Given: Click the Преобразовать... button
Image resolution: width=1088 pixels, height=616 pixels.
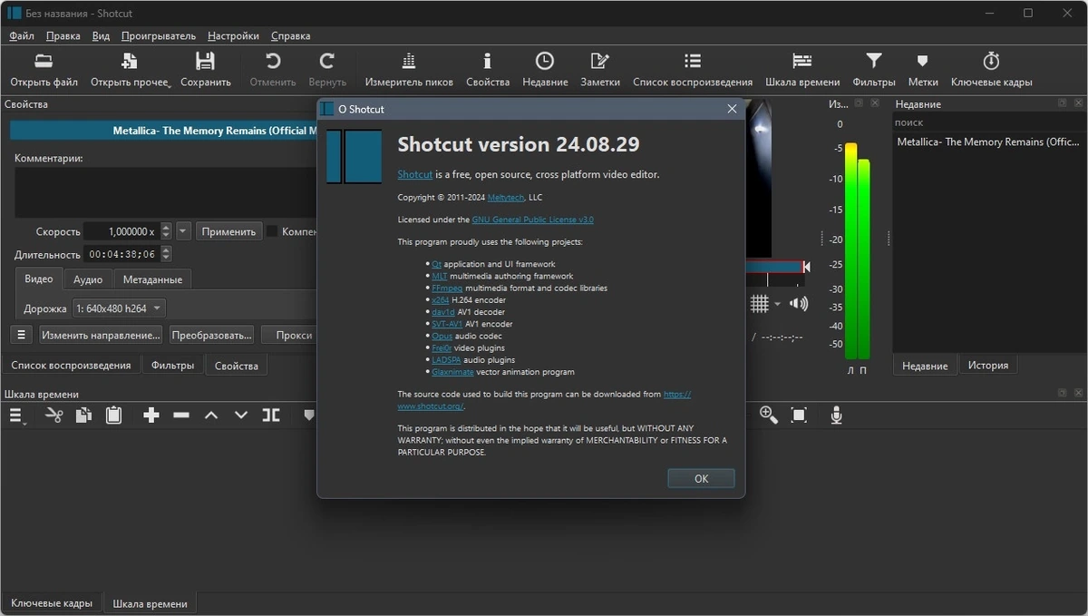Looking at the screenshot, I should pos(211,335).
